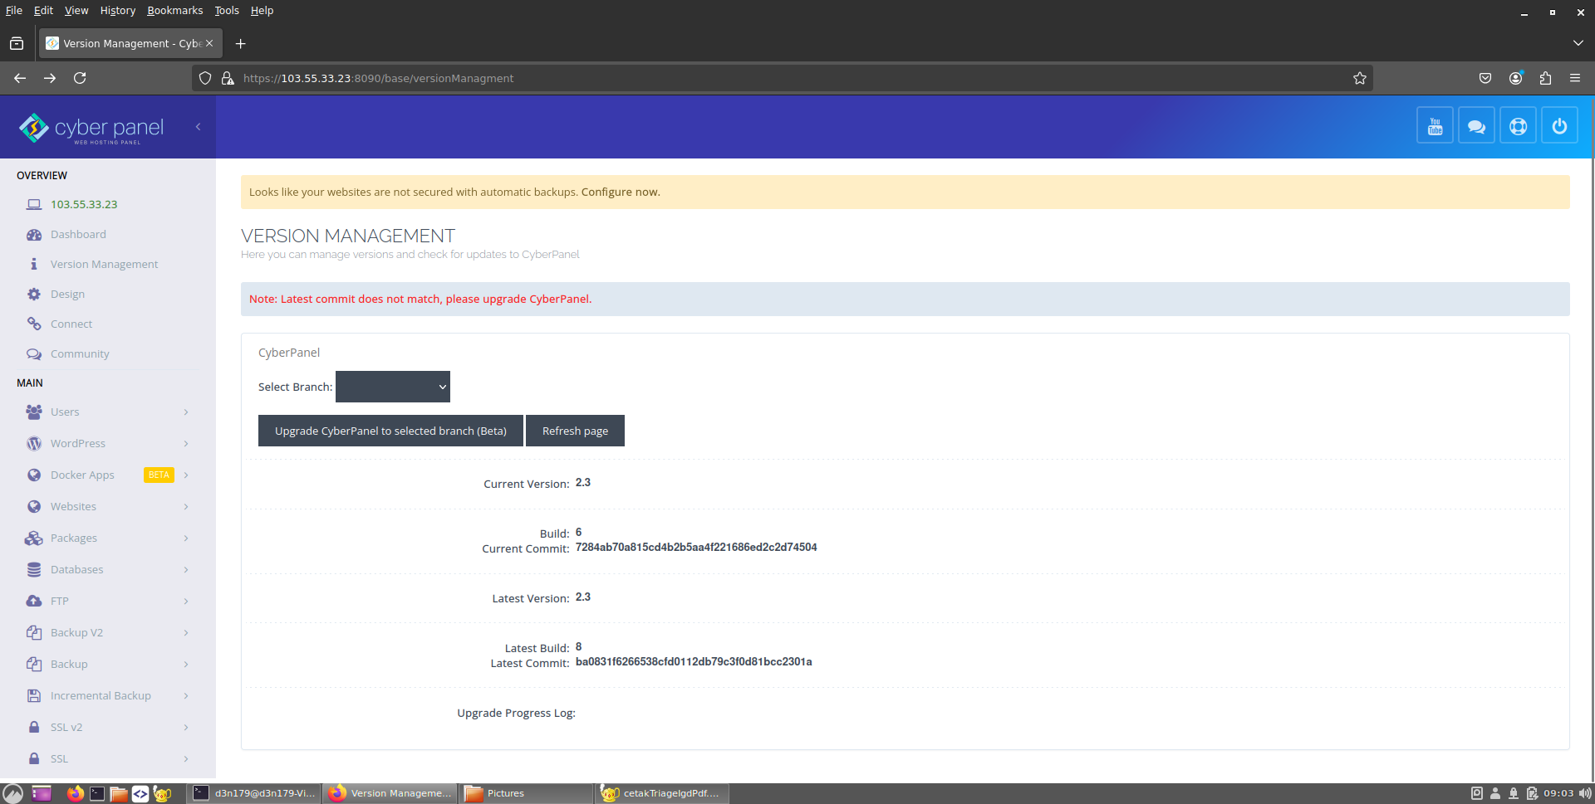This screenshot has width=1595, height=804.
Task: Click the support lifebuoy icon
Action: point(1518,126)
